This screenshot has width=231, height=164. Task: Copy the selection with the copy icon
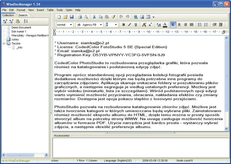[x=101, y=17]
